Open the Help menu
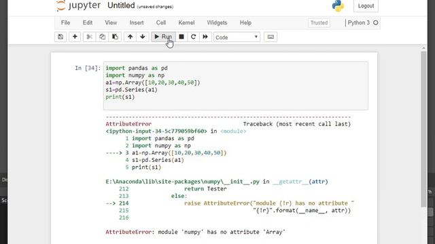The image size is (435, 244). point(245,22)
